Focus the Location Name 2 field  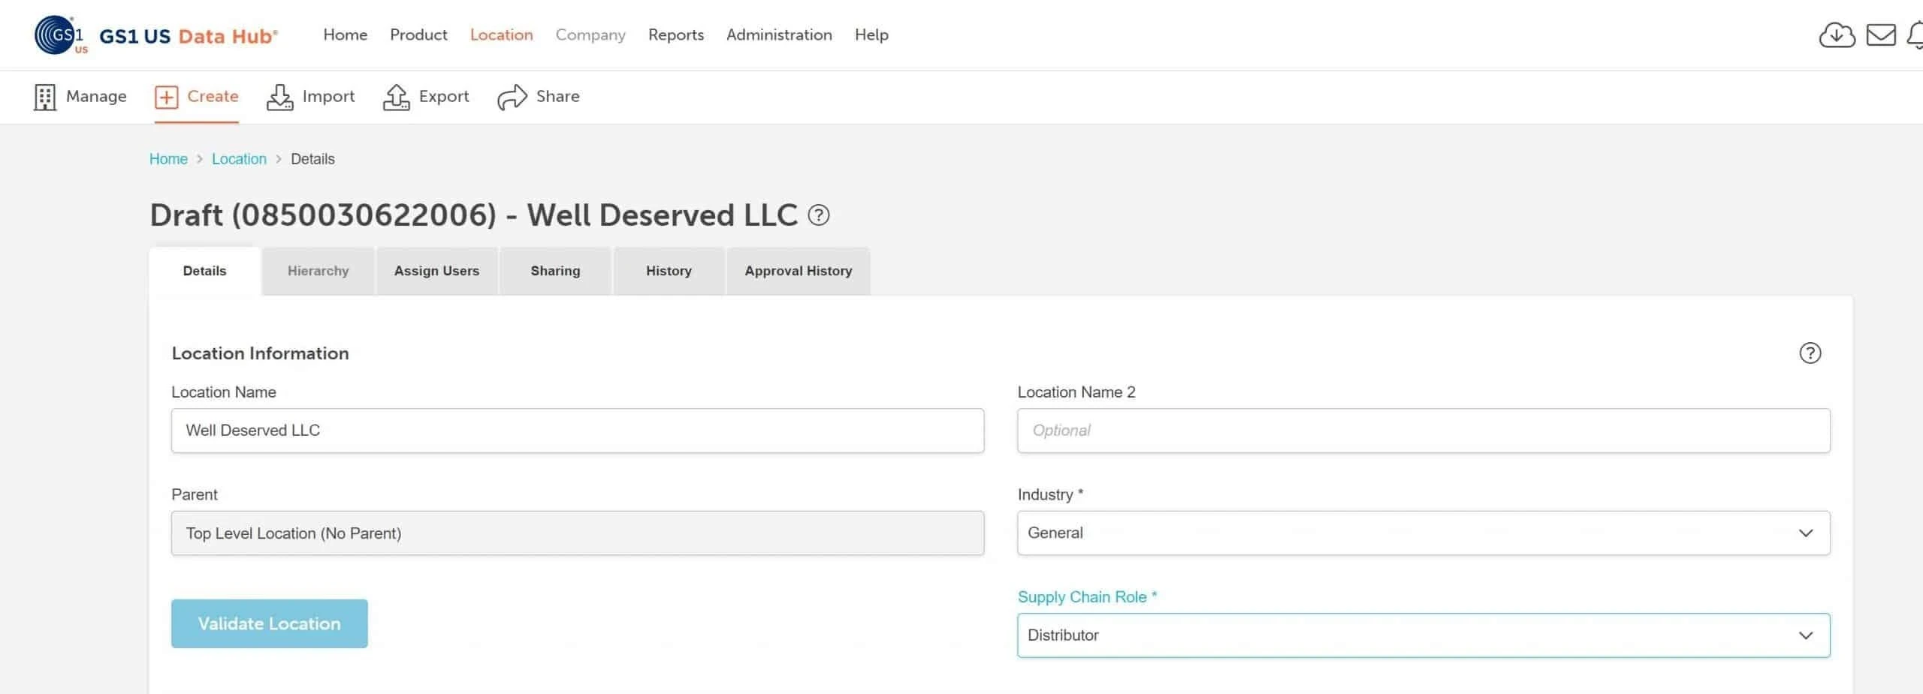[1423, 431]
